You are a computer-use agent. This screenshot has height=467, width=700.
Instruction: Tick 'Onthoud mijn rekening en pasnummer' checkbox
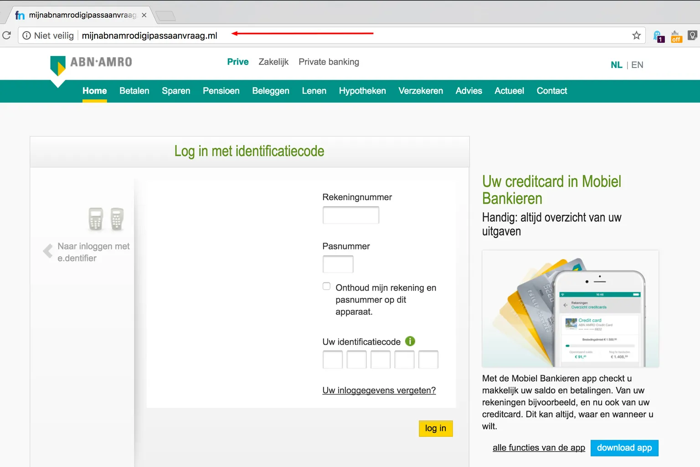pos(327,286)
